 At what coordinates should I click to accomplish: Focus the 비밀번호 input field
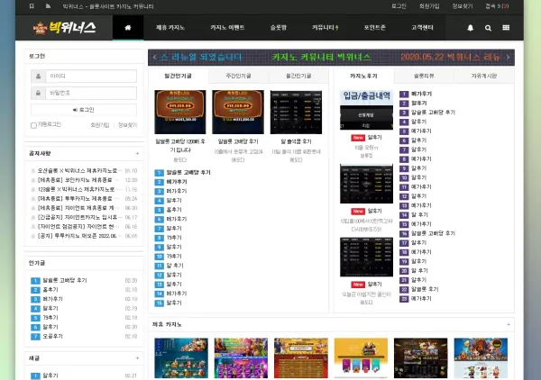point(91,93)
